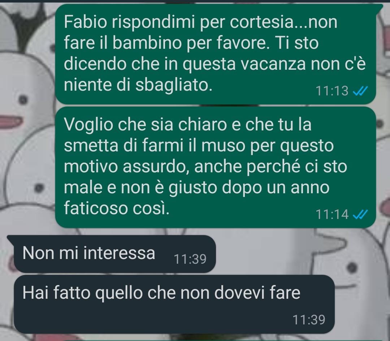Click the 11:13 timestamp on the first message
The height and width of the screenshot is (341, 390).
tap(332, 91)
